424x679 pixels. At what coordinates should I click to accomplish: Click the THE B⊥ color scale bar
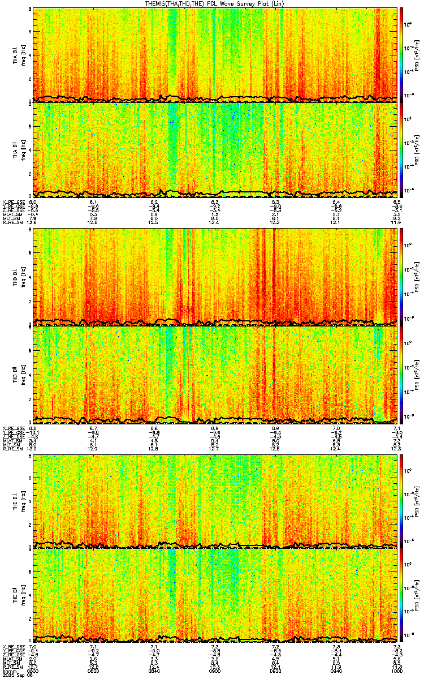401,501
